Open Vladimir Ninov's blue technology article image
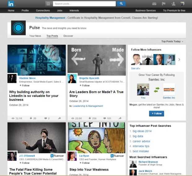This screenshot has width=192, height=176. pyautogui.click(x=37, y=60)
